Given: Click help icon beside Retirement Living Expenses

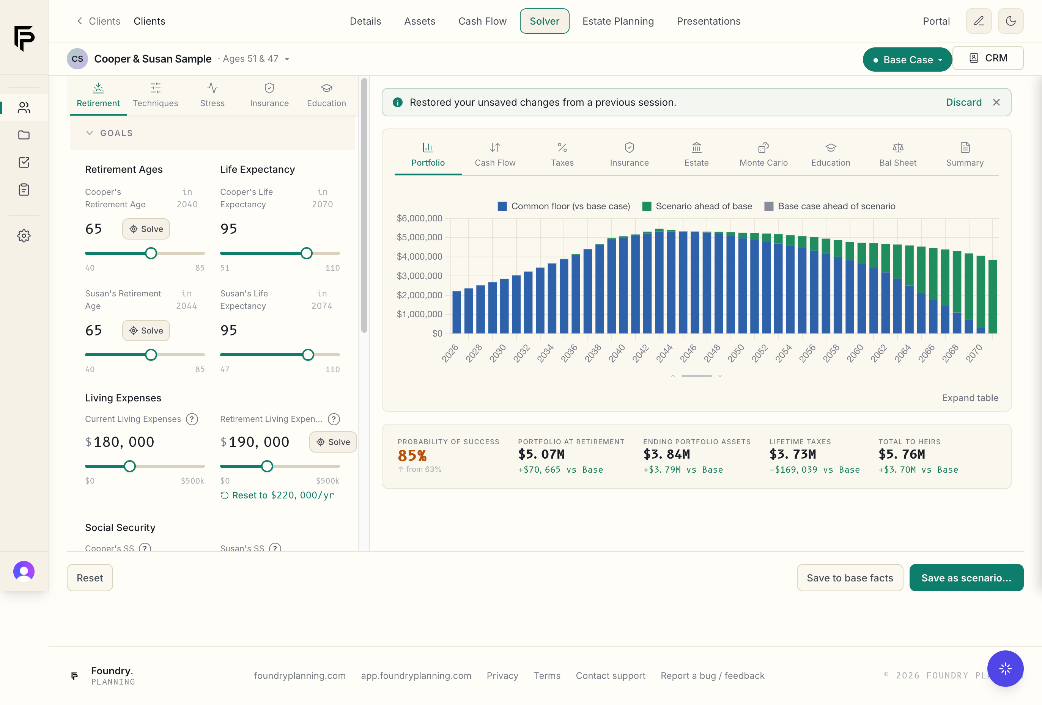Looking at the screenshot, I should pos(334,419).
